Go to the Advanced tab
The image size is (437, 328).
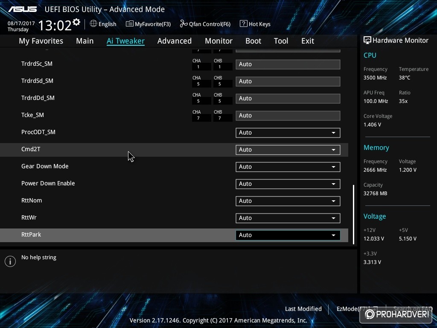point(175,41)
